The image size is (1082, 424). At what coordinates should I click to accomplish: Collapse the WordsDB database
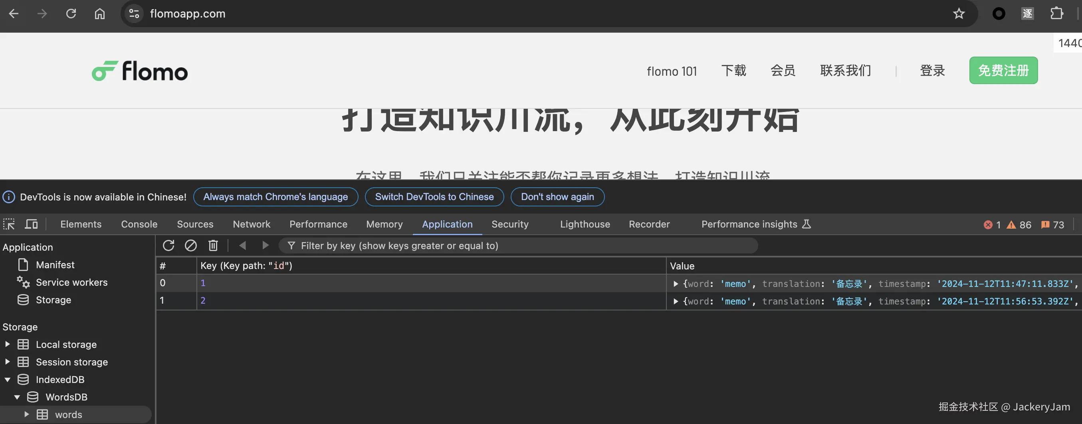17,397
